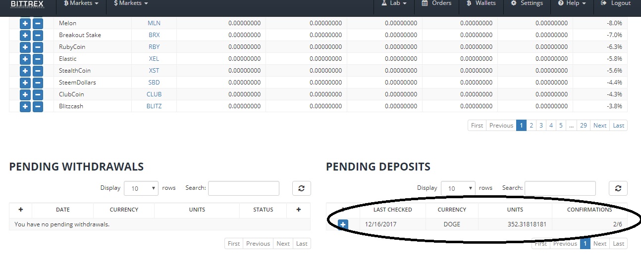Open the BRX currency link
The height and width of the screenshot is (260, 641).
pos(154,35)
